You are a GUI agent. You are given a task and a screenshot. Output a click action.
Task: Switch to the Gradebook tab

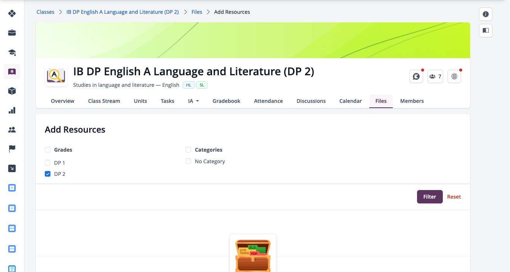(x=226, y=101)
